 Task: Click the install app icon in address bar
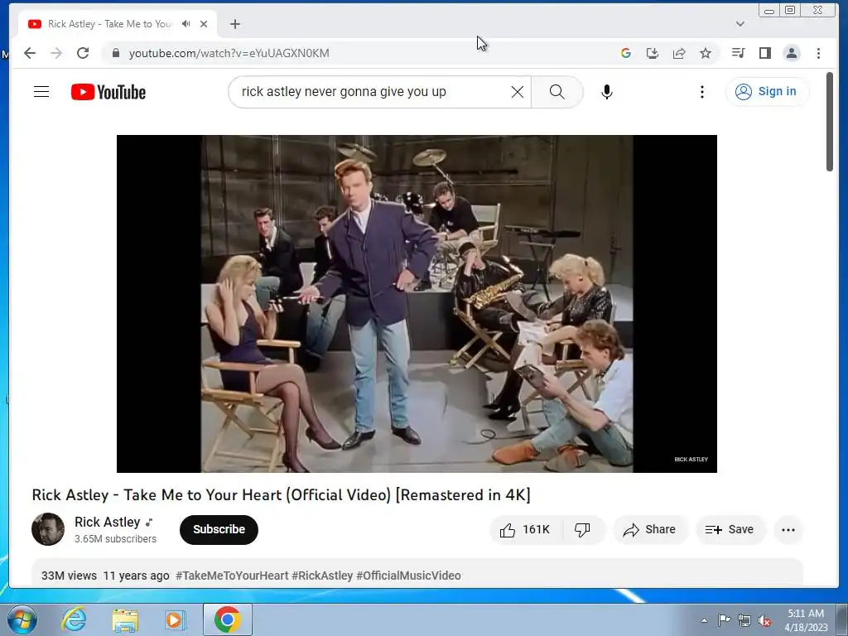653,53
